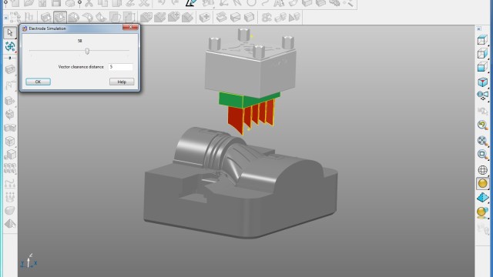Viewport: 493px width, 277px height.
Task: Select the highlighted pen tool in top toolbar
Action: tap(191, 3)
